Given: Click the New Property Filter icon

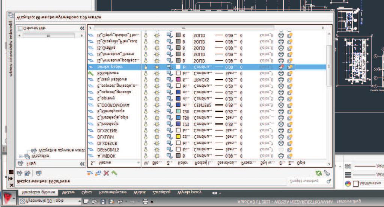Looking at the screenshot, I should click(x=20, y=173).
